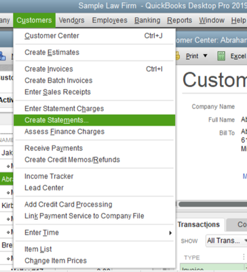Click Create Statements... menu item
The image size is (247, 272).
pyautogui.click(x=94, y=120)
